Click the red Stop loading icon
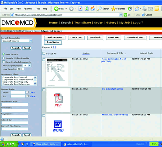 click(x=80, y=9)
